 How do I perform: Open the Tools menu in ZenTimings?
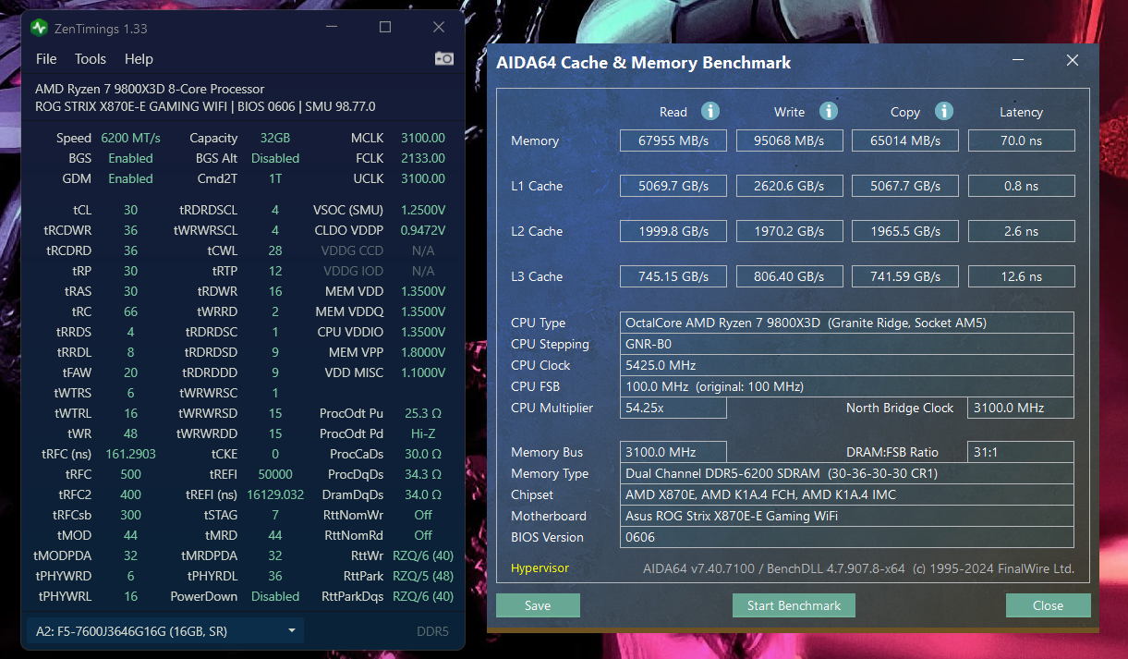coord(91,58)
